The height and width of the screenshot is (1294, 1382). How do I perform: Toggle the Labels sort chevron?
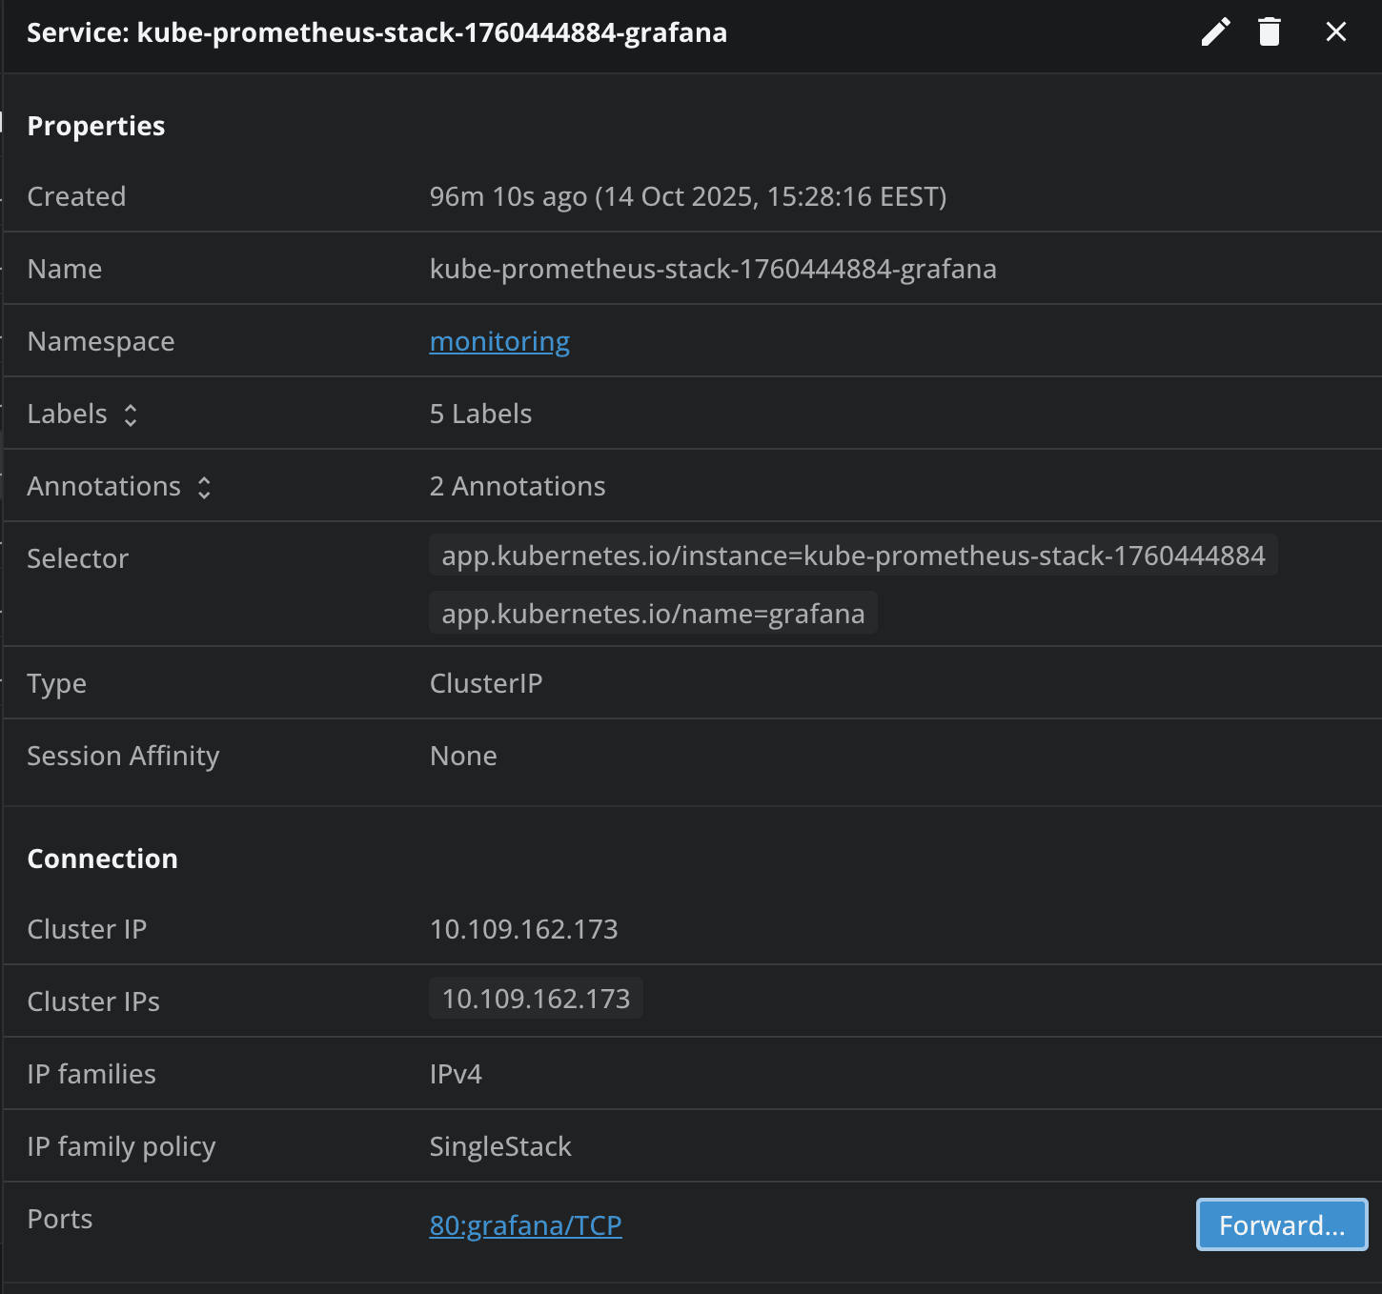(x=131, y=414)
